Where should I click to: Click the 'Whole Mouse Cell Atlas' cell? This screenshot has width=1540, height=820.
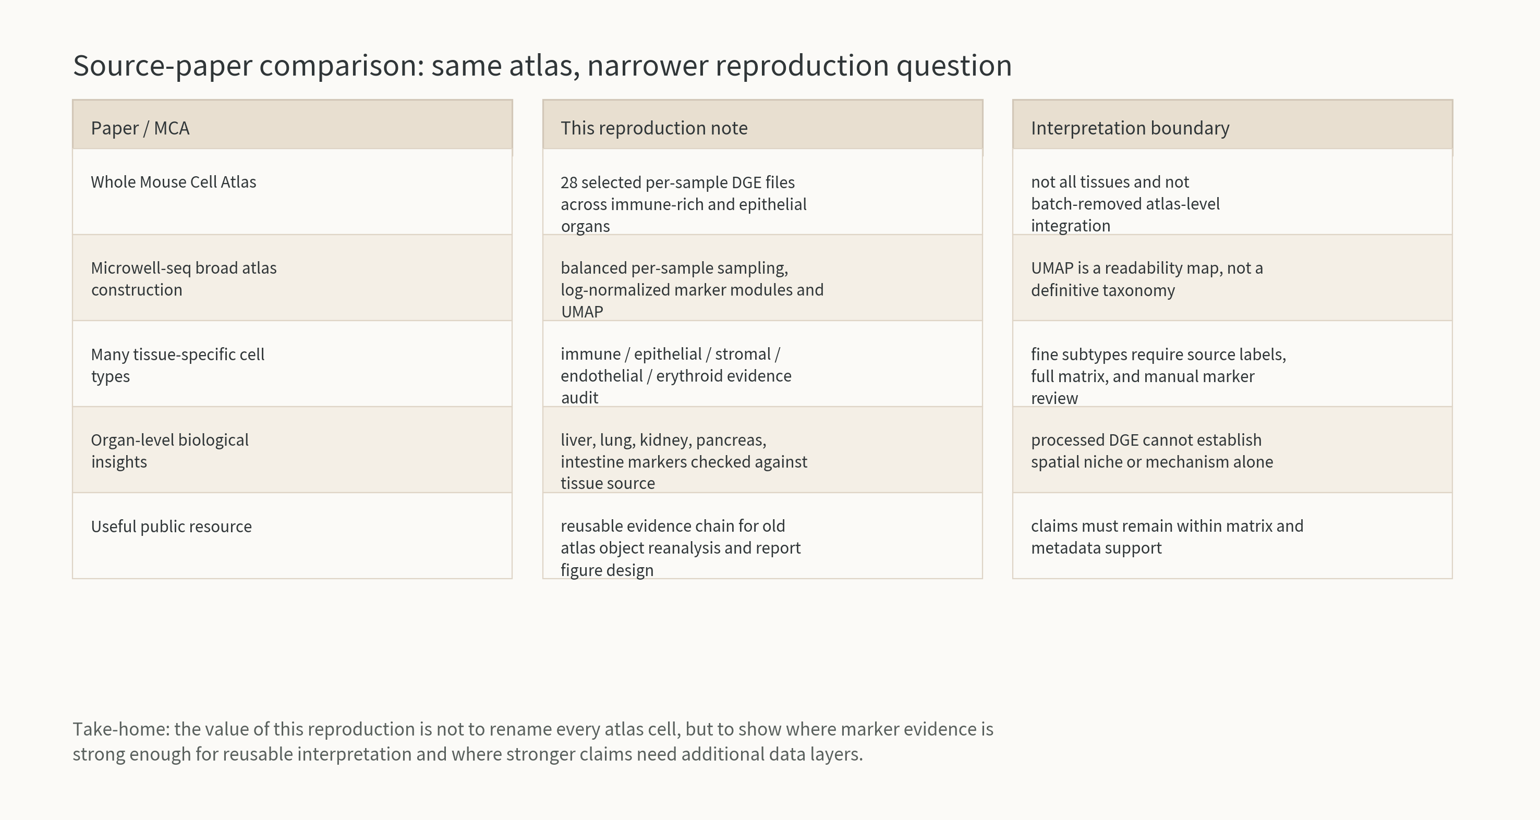coord(293,192)
